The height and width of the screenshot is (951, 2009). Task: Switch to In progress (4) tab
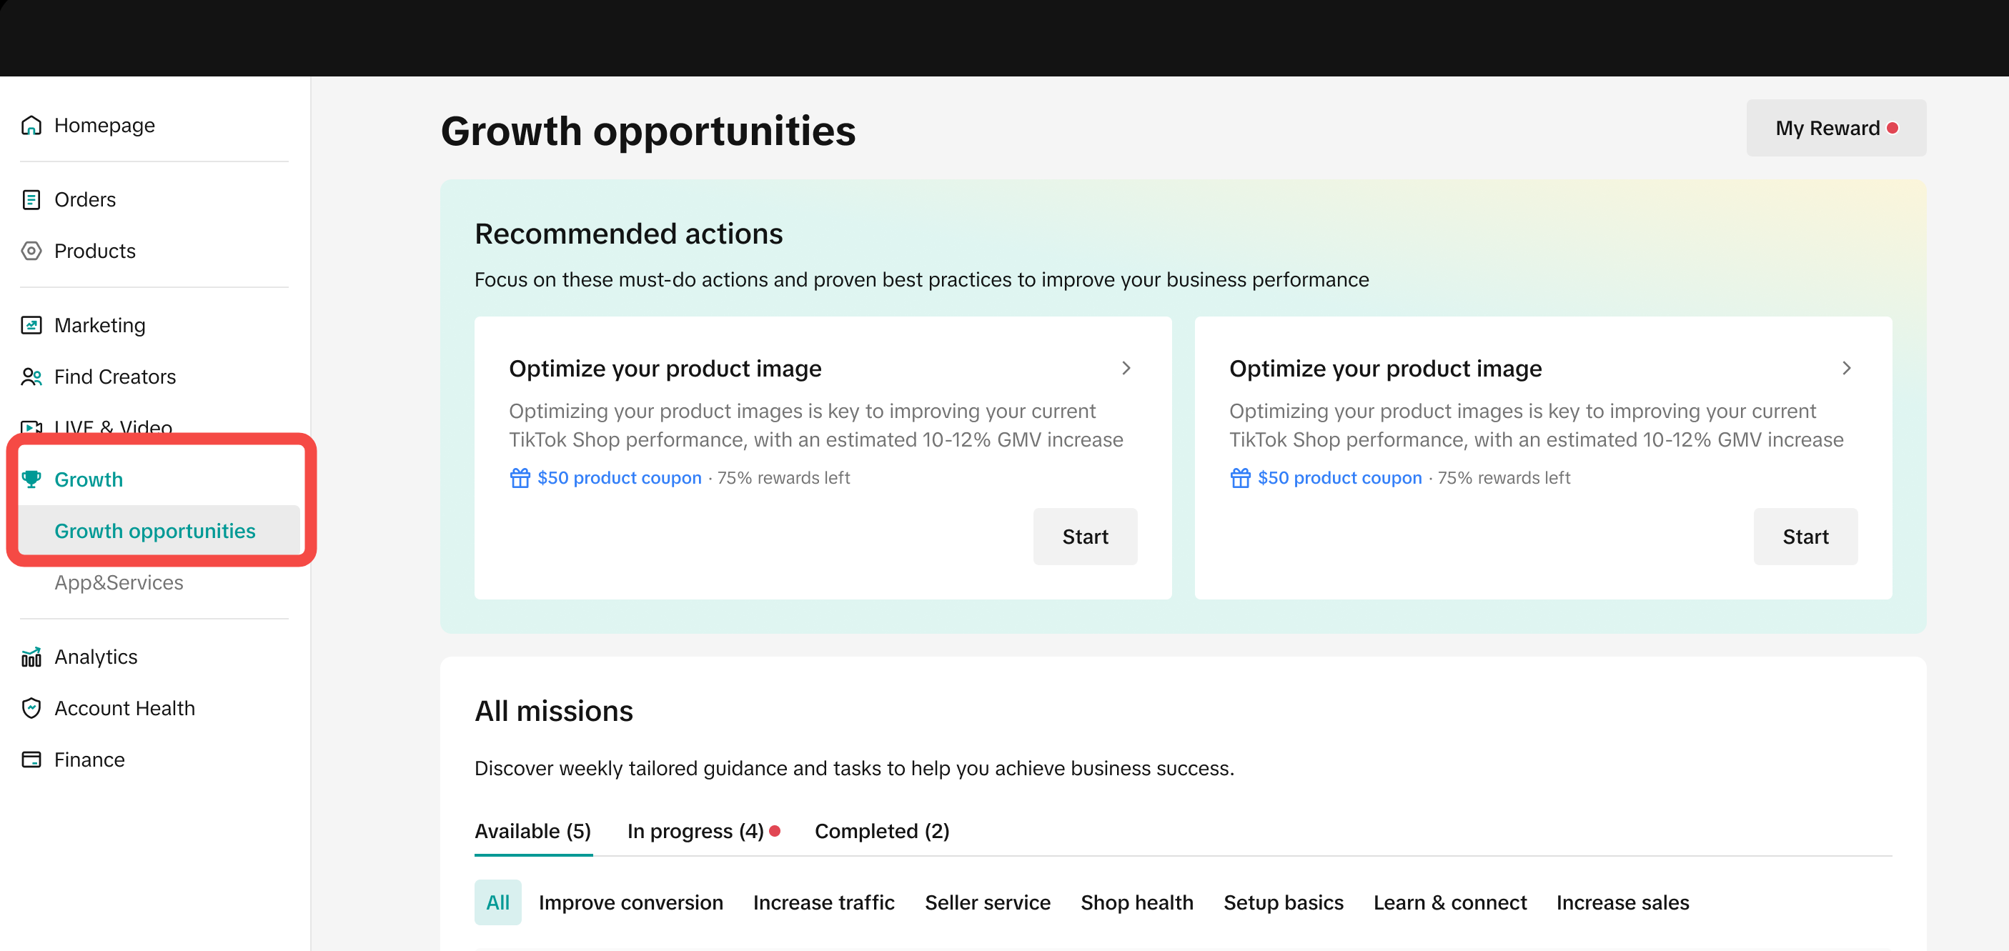coord(695,831)
